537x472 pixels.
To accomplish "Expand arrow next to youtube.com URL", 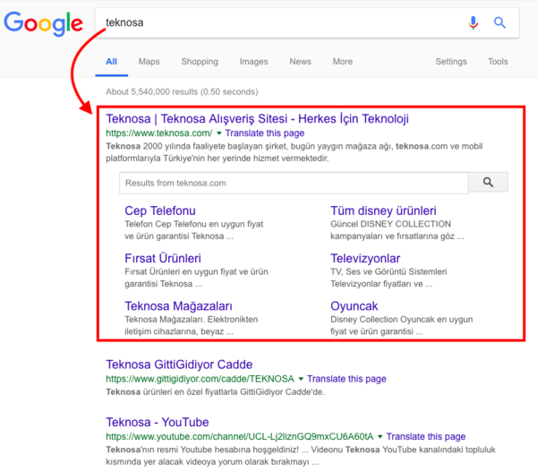I will tap(379, 436).
